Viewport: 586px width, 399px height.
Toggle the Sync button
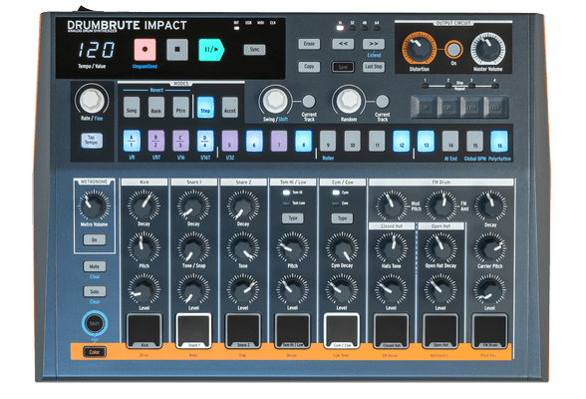[x=254, y=50]
